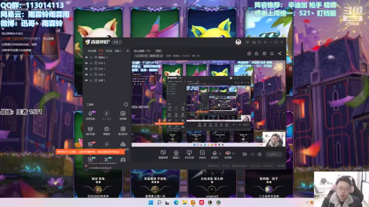The image size is (369, 207).
Task: Hide the 文本 3 layer with its eye
Action: point(86,75)
